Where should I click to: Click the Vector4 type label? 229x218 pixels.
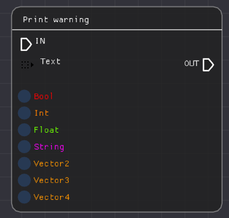(x=51, y=197)
